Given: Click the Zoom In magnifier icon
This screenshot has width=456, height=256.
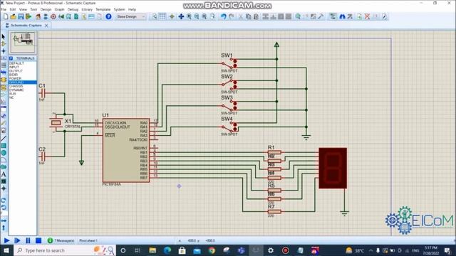Looking at the screenshot, I should [x=189, y=16].
